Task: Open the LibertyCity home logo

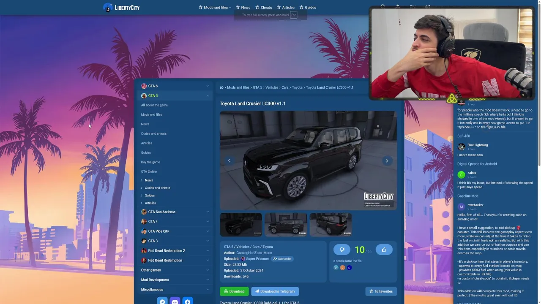Action: click(121, 7)
